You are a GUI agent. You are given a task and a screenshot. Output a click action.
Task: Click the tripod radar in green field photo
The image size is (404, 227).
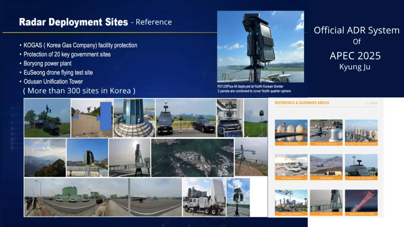tap(256, 118)
